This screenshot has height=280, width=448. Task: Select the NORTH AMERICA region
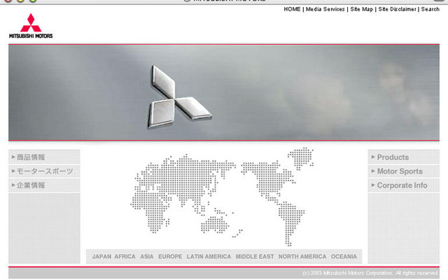[302, 257]
